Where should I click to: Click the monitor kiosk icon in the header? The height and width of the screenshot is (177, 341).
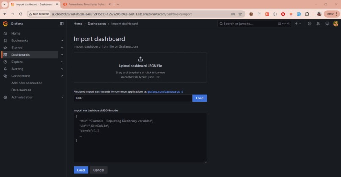pyautogui.click(x=327, y=24)
